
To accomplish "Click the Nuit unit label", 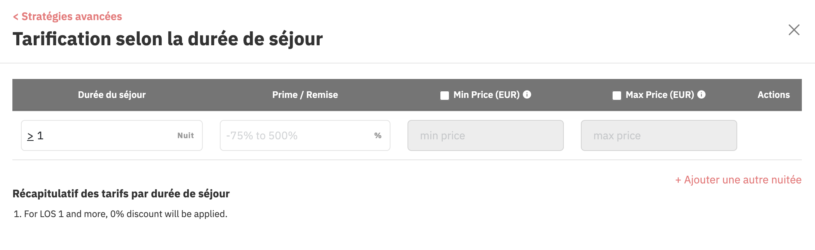I will 186,135.
